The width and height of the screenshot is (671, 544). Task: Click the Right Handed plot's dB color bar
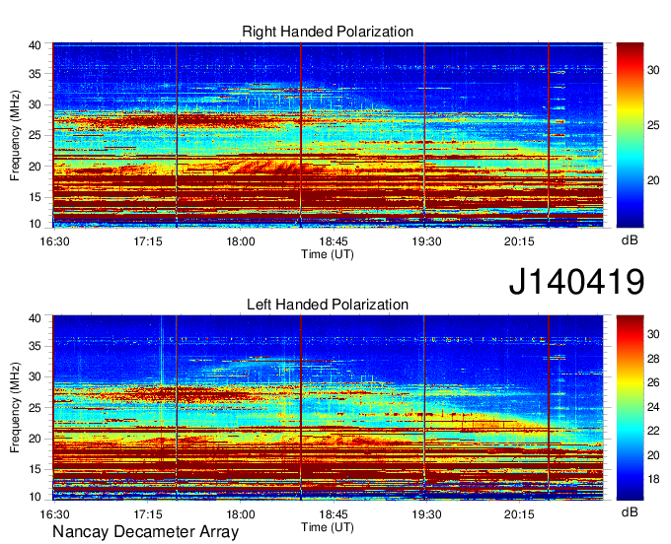pos(630,135)
